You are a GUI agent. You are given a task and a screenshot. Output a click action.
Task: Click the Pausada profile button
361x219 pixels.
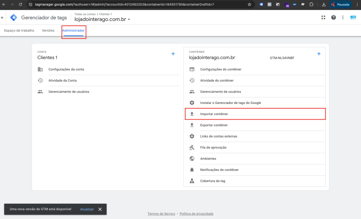(340, 4)
